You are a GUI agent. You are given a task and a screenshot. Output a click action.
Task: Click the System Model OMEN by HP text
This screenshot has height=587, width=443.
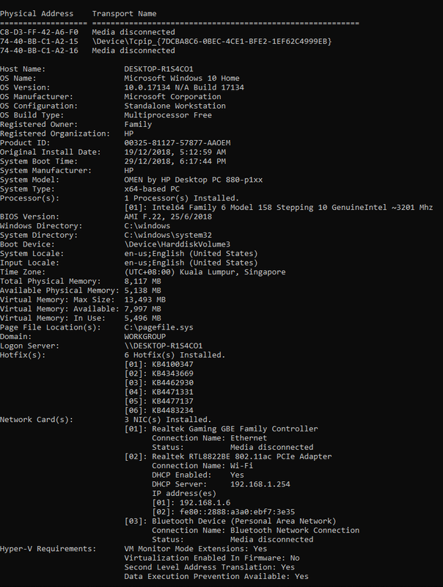[194, 180]
